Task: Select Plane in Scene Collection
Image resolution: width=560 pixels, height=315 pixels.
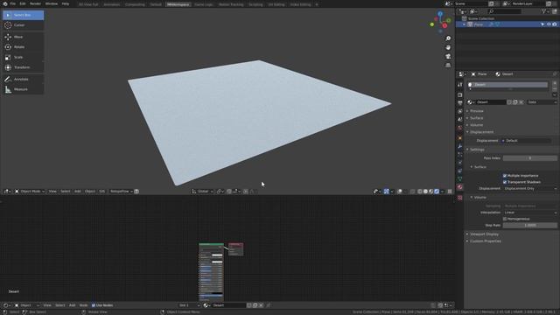Action: [x=479, y=24]
